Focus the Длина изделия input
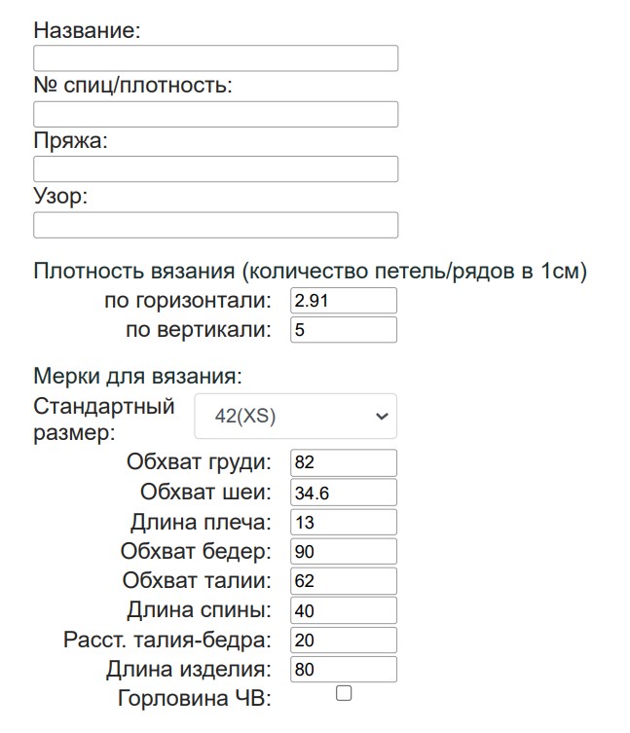 pyautogui.click(x=344, y=669)
